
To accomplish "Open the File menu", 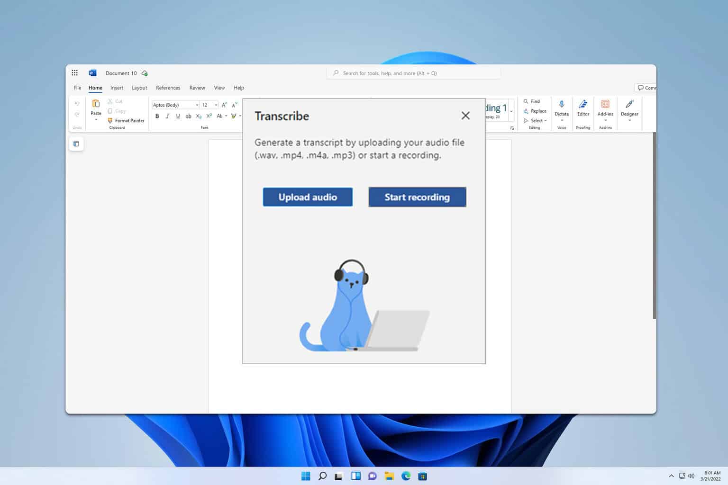I will [77, 88].
